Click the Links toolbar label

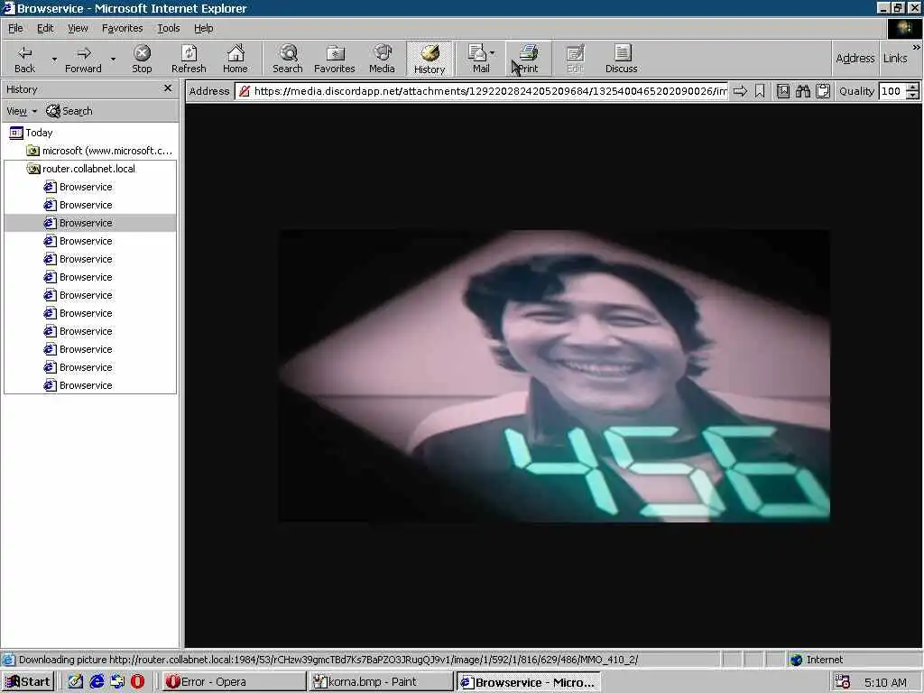click(895, 58)
